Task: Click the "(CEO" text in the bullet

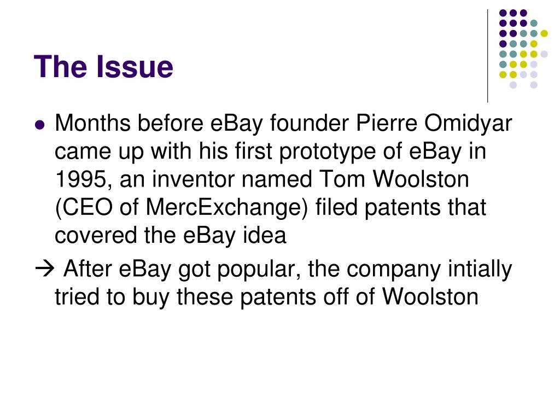Action: tap(84, 207)
